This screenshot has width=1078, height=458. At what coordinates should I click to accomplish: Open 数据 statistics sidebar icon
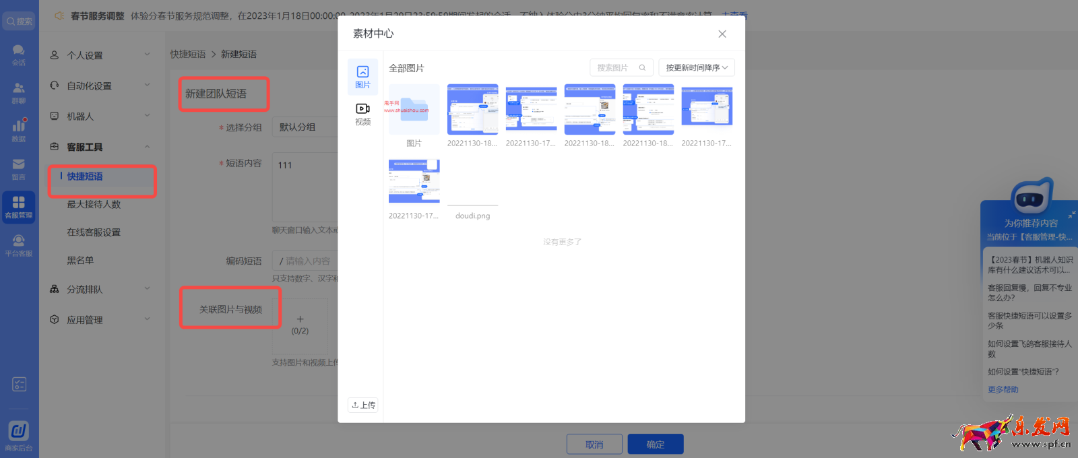coord(18,130)
